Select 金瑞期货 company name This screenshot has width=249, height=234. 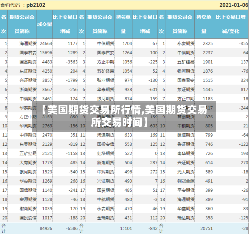(x=106, y=218)
